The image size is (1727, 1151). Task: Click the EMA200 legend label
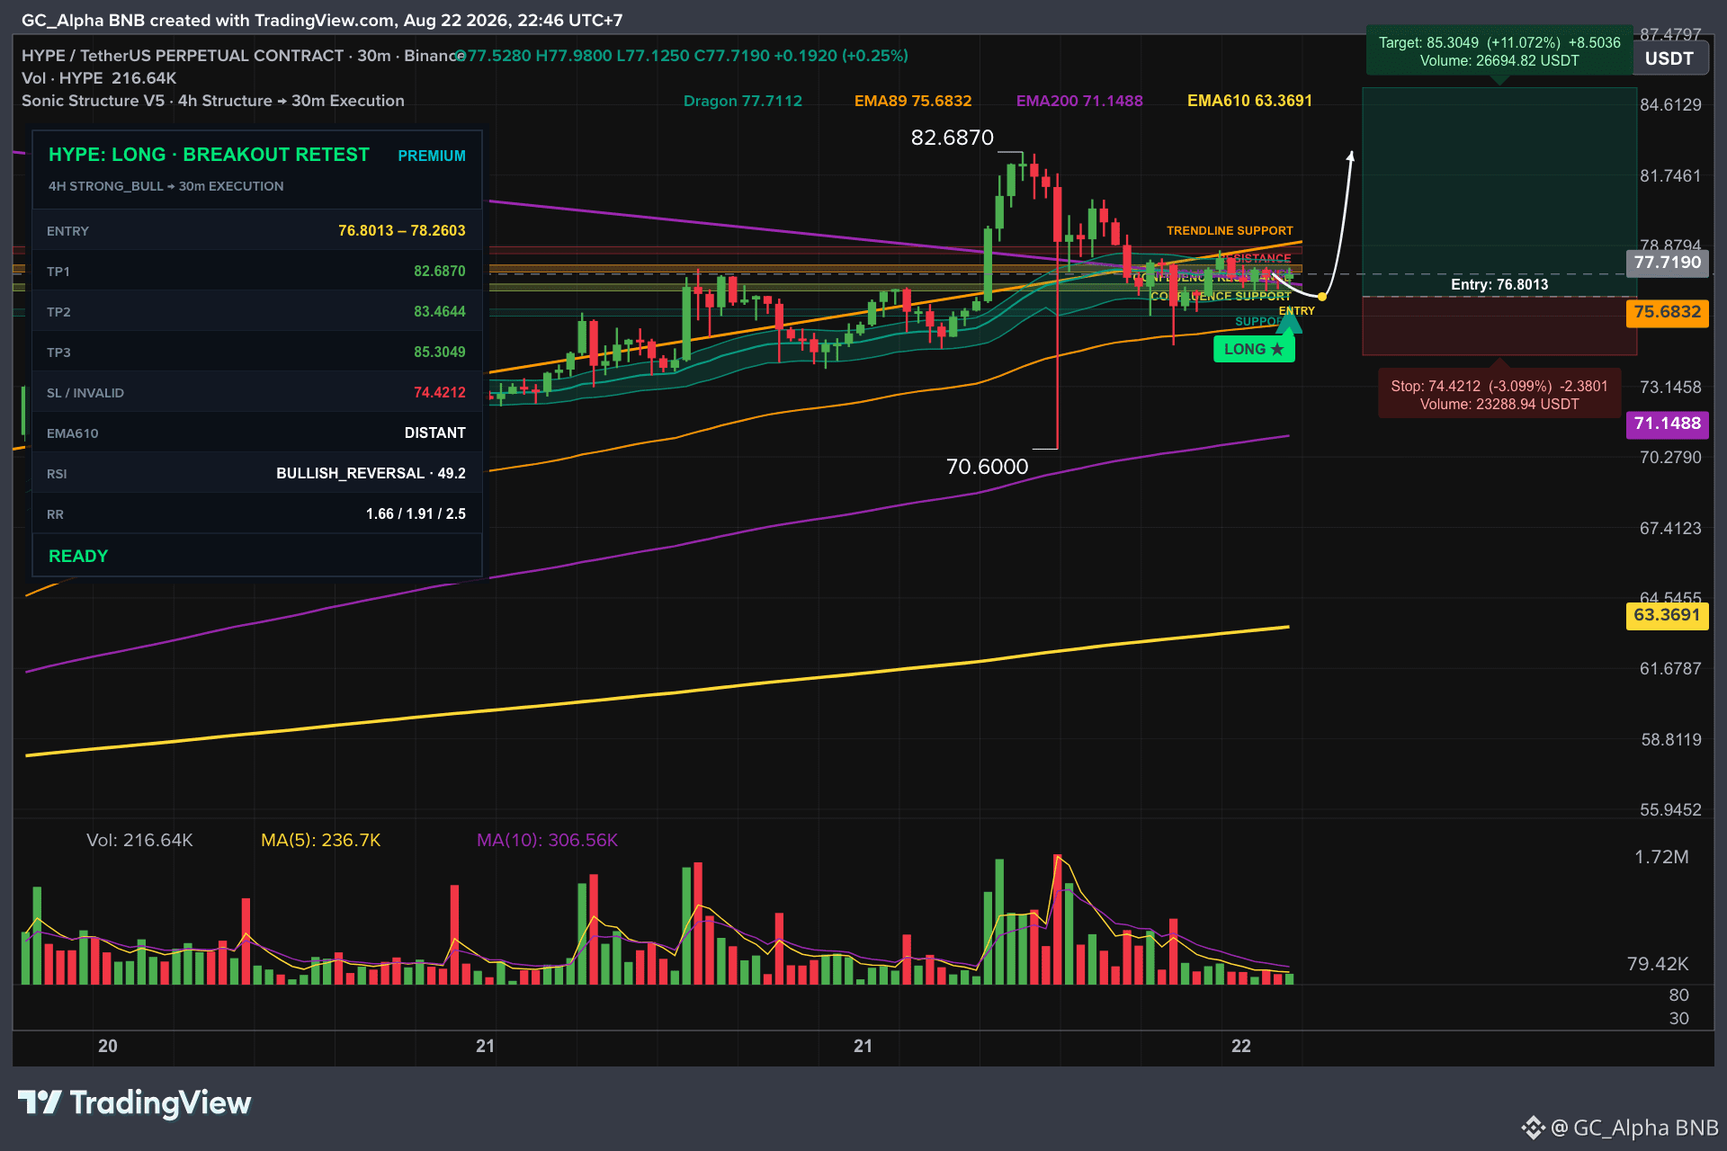(x=1079, y=101)
